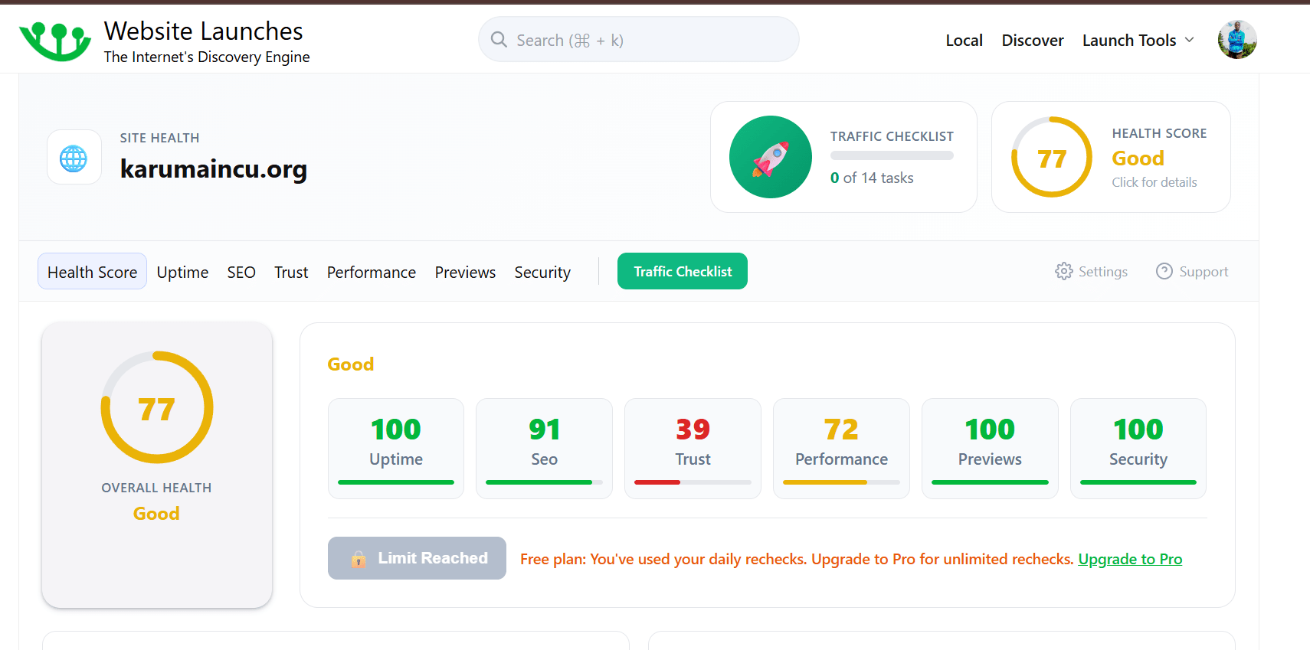Screen dimensions: 1310x650
Task: Click the green Traffic Checklist button
Action: pos(683,271)
